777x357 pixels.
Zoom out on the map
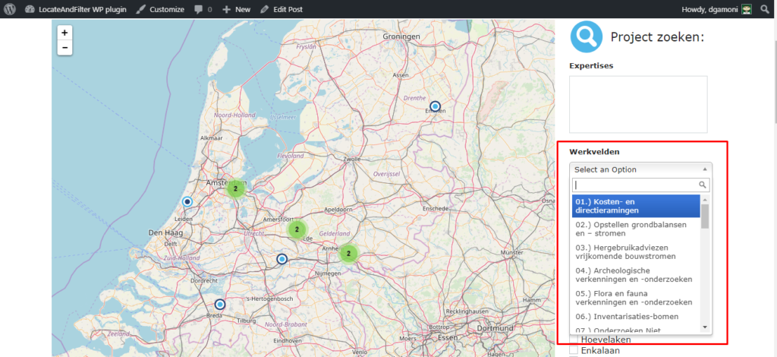coord(64,48)
